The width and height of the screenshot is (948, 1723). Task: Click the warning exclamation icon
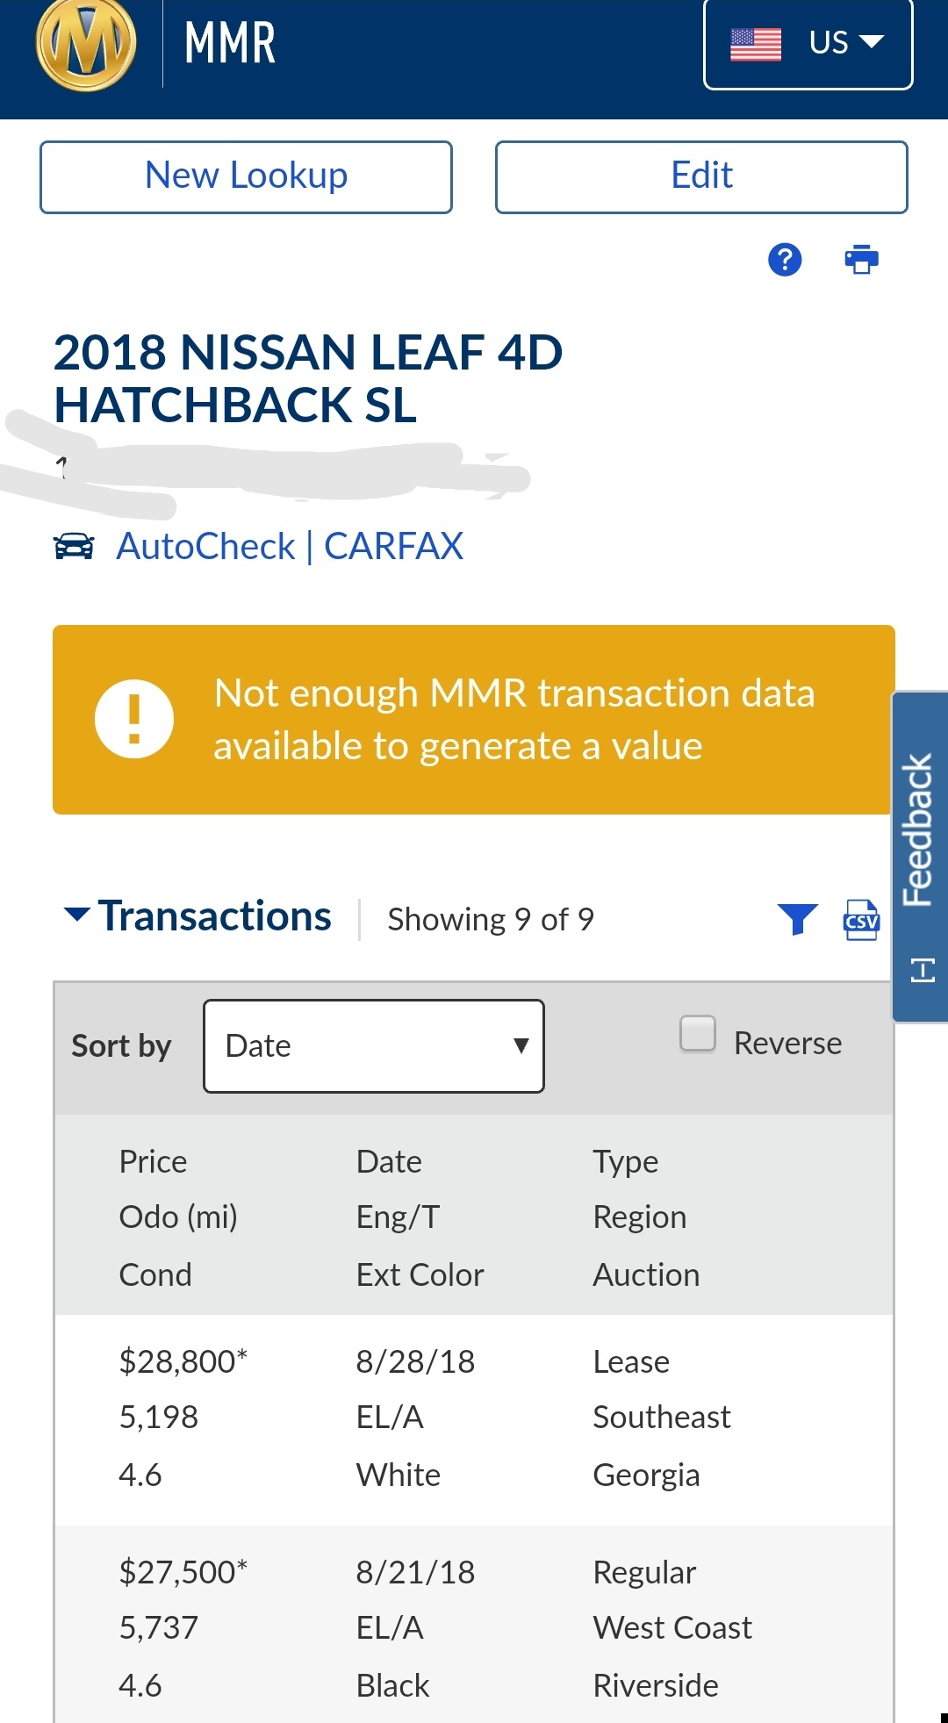(134, 719)
